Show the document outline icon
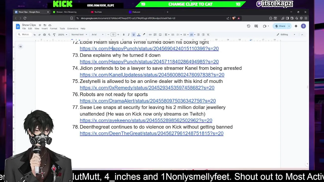Image resolution: width=324 pixels, height=182 pixels. coord(21,47)
